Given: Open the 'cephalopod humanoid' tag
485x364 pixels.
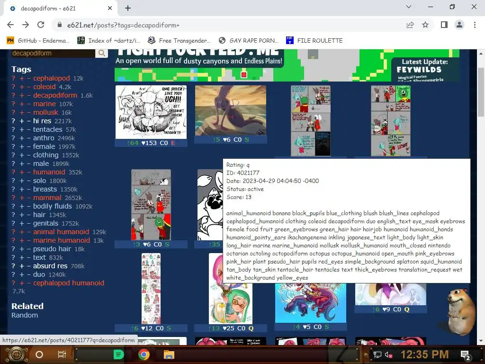Looking at the screenshot, I should coord(69,283).
